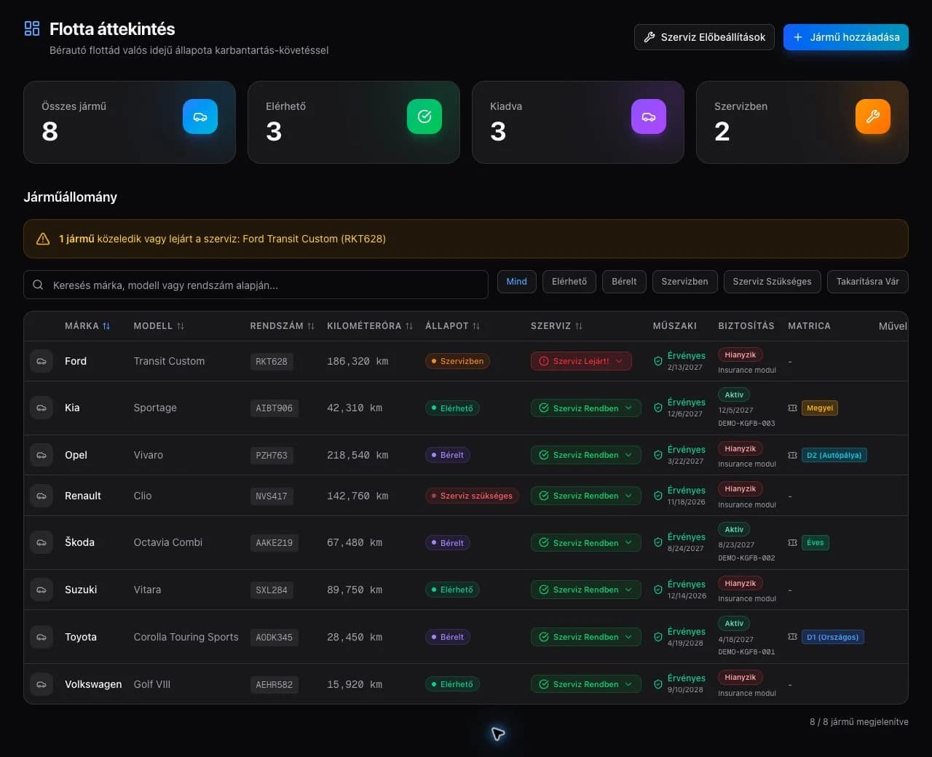This screenshot has width=932, height=757.
Task: Click the Hiányzik insurance badge in Suzuki row
Action: 741,583
